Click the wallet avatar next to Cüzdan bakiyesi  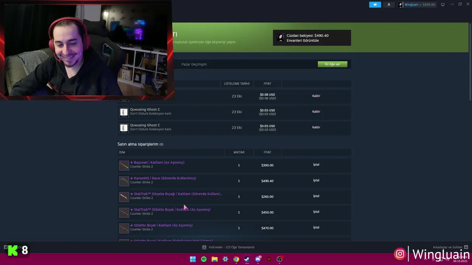click(x=280, y=38)
